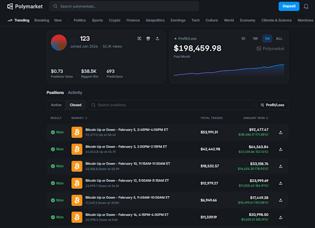Share the February 3, 2:00PM position
Viewport: 315px width, 228px height.
pos(281,149)
